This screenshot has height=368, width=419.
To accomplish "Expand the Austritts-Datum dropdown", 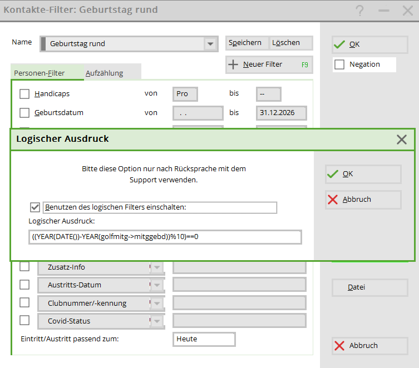I will [157, 285].
